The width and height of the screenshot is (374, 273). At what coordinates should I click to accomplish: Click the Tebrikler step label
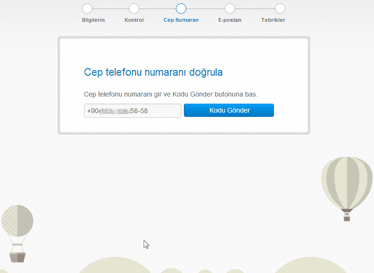pos(273,20)
